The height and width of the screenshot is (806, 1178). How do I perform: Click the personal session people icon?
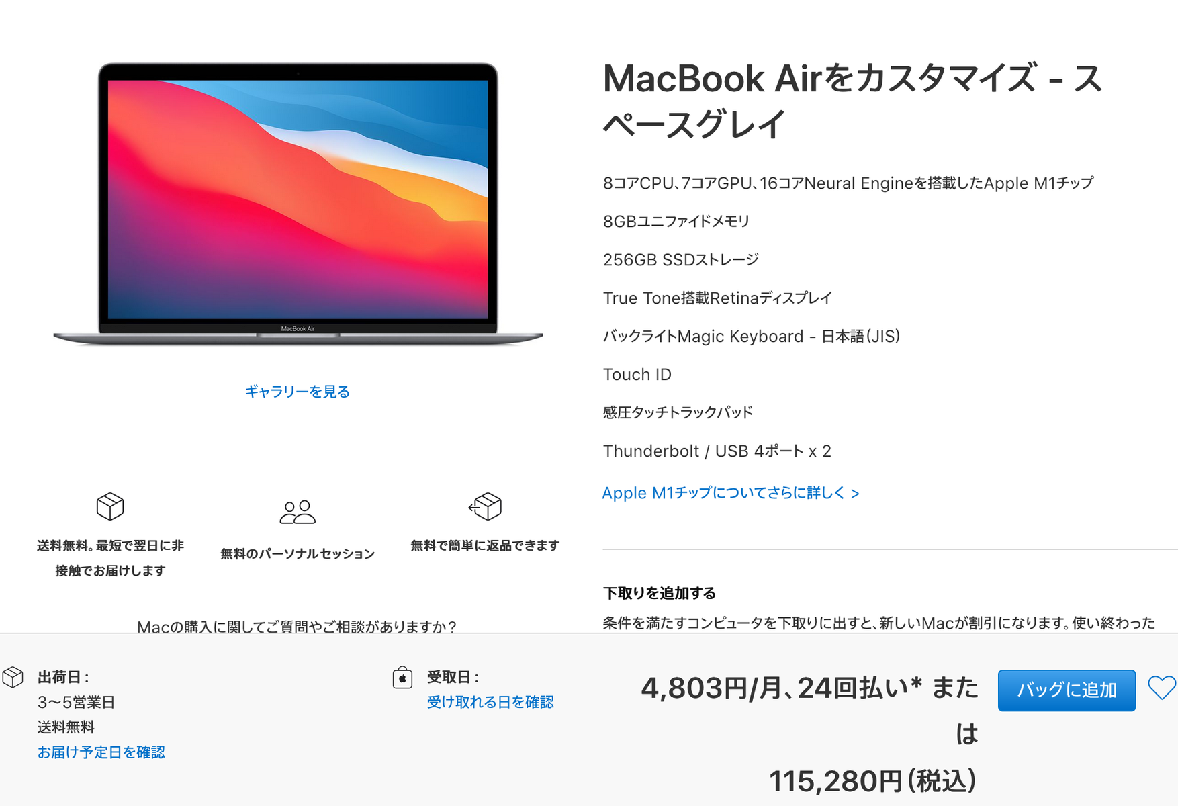(298, 512)
